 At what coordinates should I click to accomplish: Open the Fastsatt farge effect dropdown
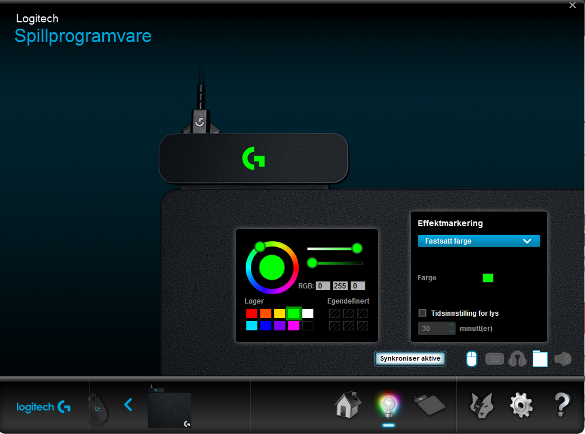click(x=479, y=241)
